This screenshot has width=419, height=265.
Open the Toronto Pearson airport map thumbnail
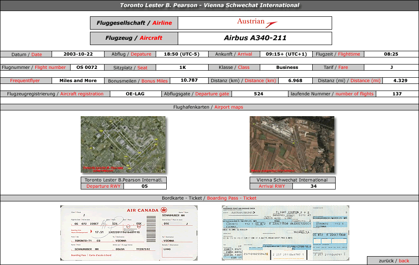tap(123, 144)
